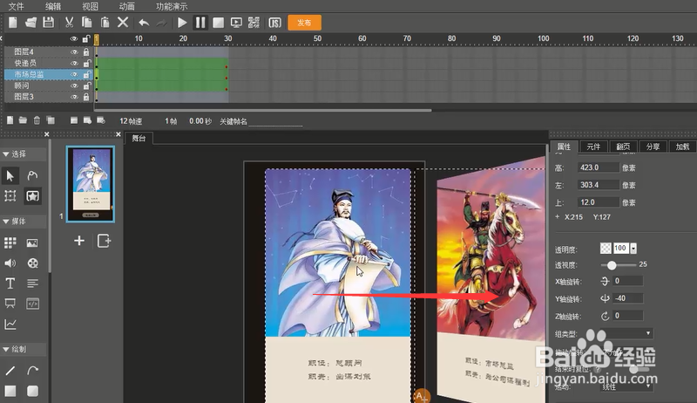Toggle visibility of layer 图层3
The height and width of the screenshot is (403, 697).
[74, 97]
